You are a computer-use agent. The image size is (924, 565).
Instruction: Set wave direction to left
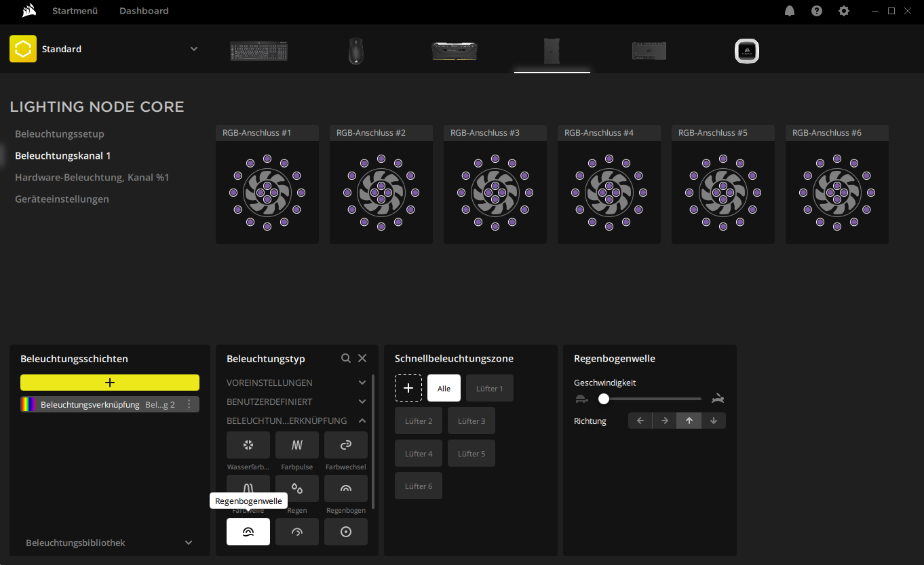tap(640, 421)
